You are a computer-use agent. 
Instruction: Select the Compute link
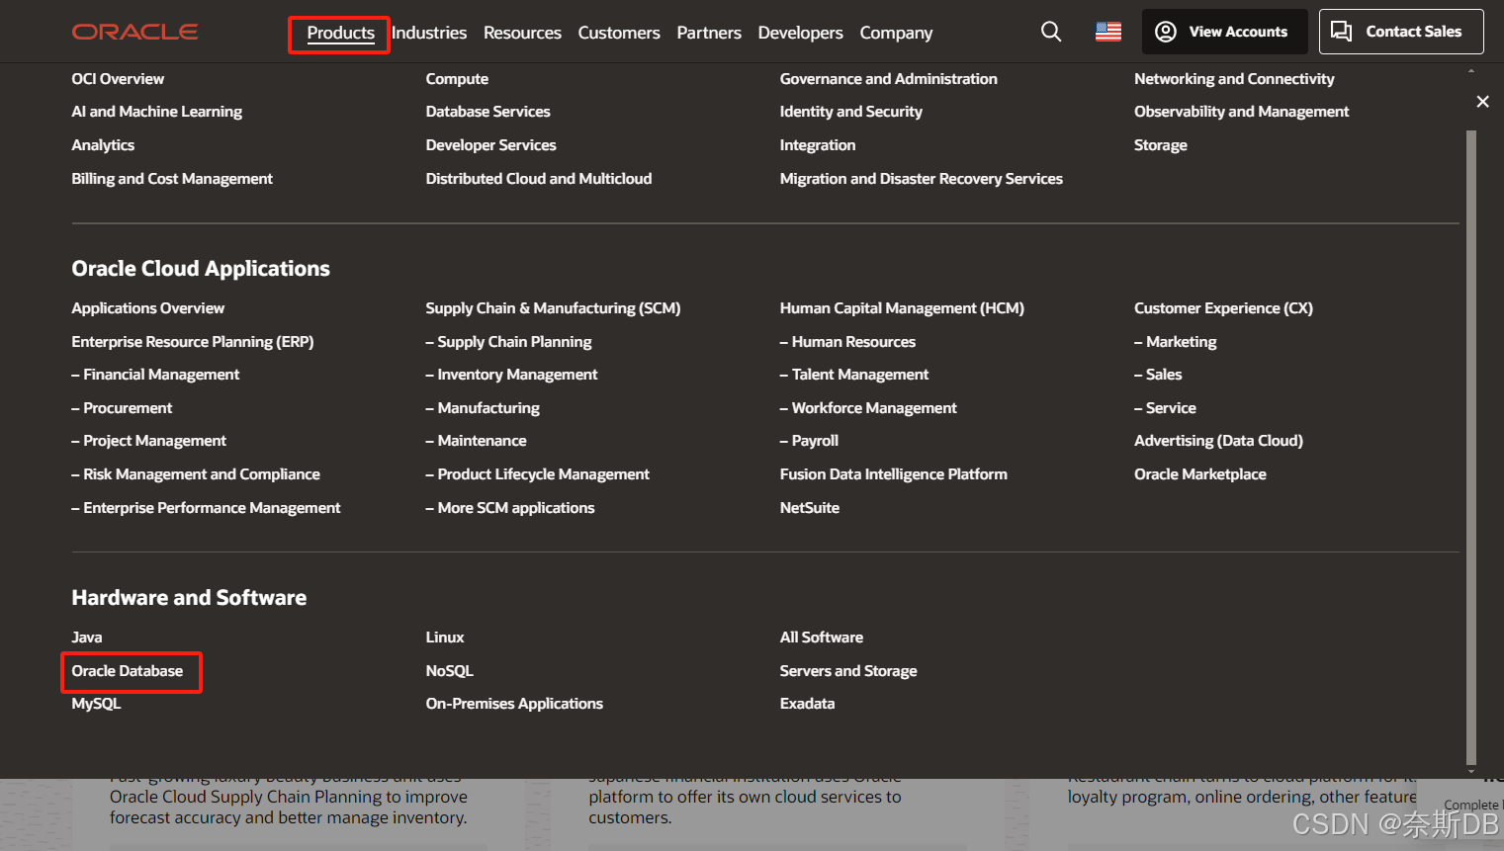[x=457, y=79]
